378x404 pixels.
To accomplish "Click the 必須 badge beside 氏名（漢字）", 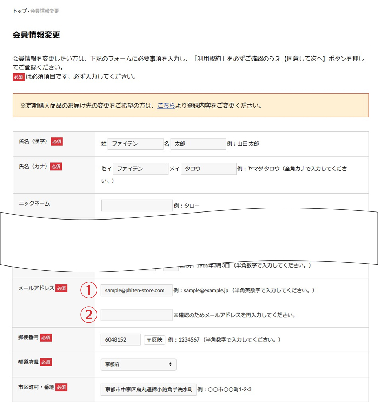I will point(57,141).
